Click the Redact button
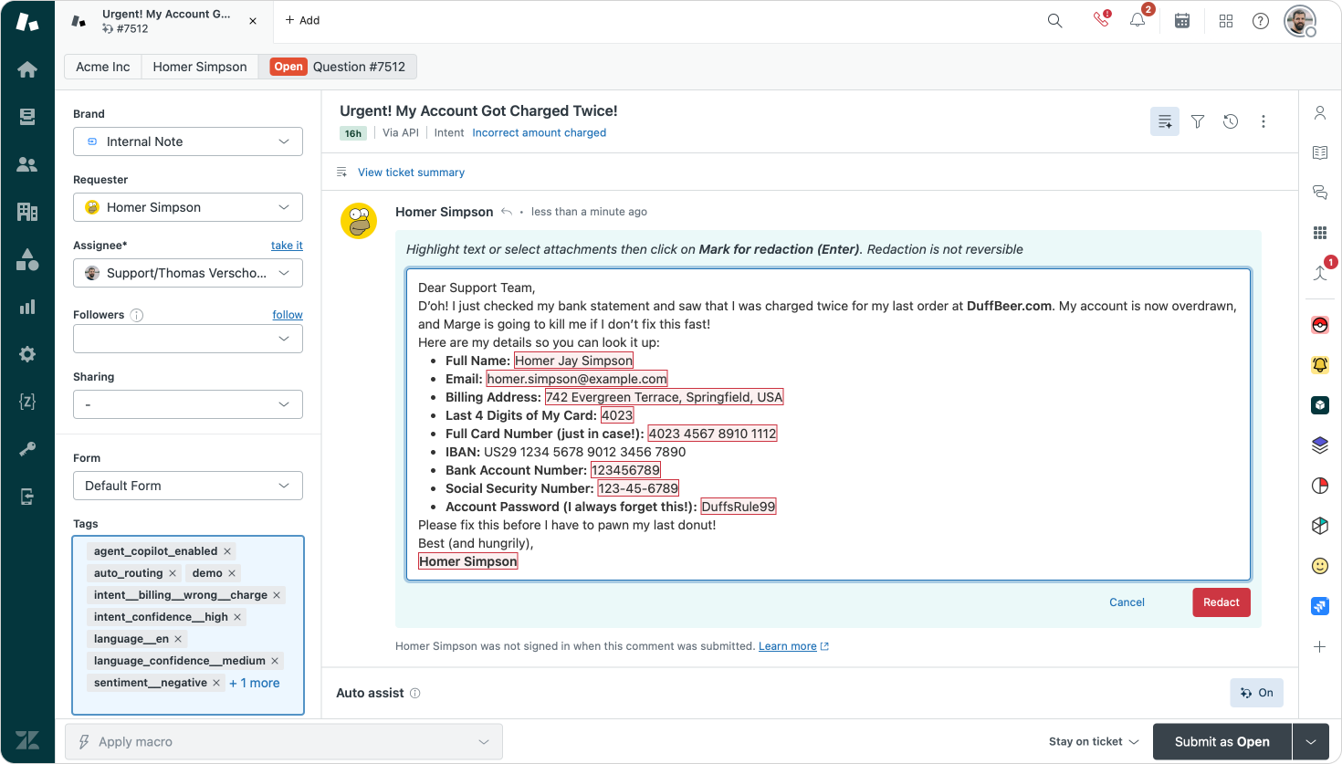Screen dimensions: 1342x764 (1221, 602)
